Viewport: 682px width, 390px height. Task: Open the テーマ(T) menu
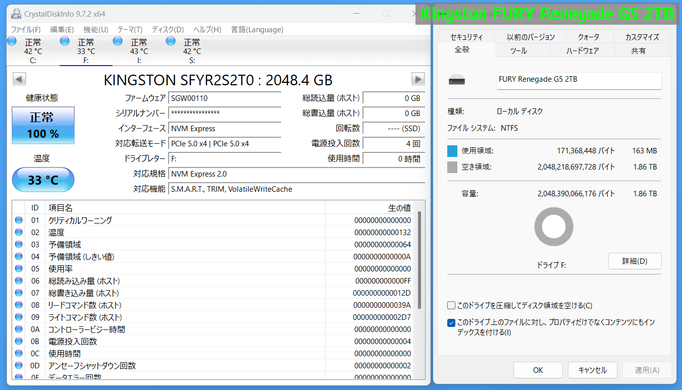pos(130,30)
